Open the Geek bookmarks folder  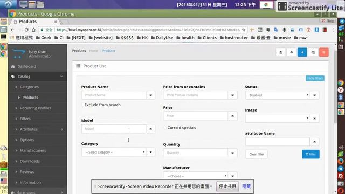(44, 38)
